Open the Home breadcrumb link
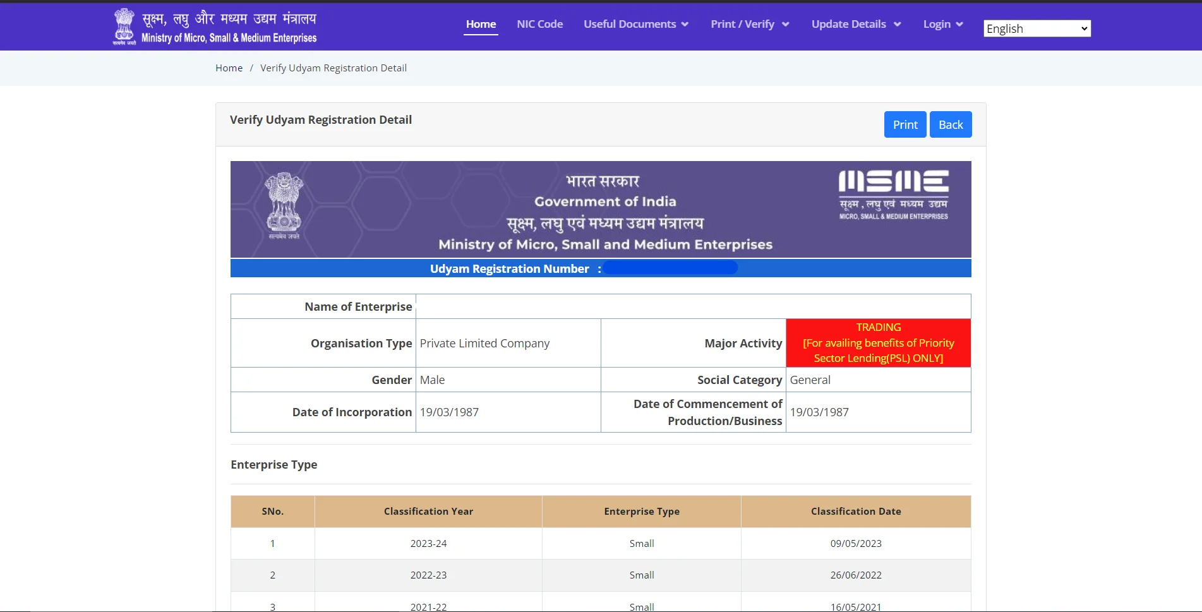The width and height of the screenshot is (1202, 612). click(229, 68)
